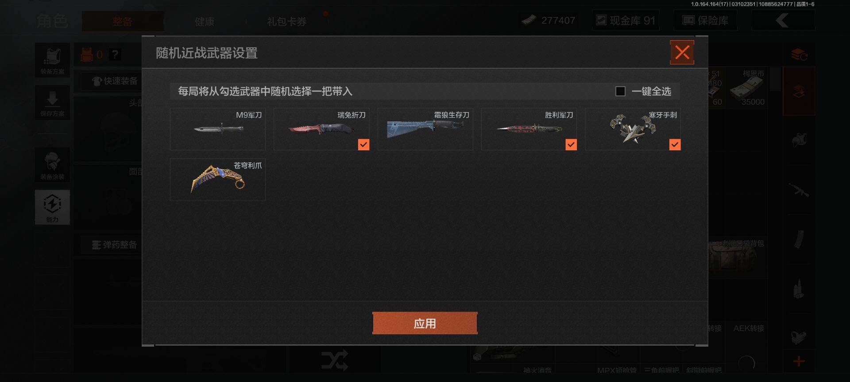The image size is (850, 382).
Task: Click the 保存方案 save loadout icon
Action: [x=52, y=103]
